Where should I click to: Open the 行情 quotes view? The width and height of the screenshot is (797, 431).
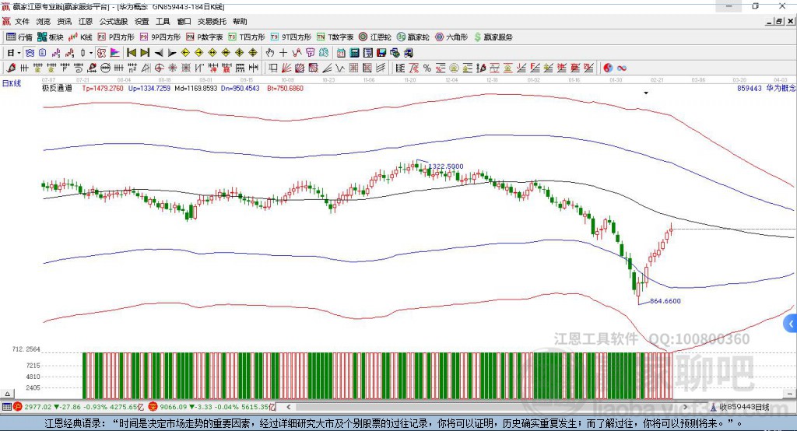point(19,37)
